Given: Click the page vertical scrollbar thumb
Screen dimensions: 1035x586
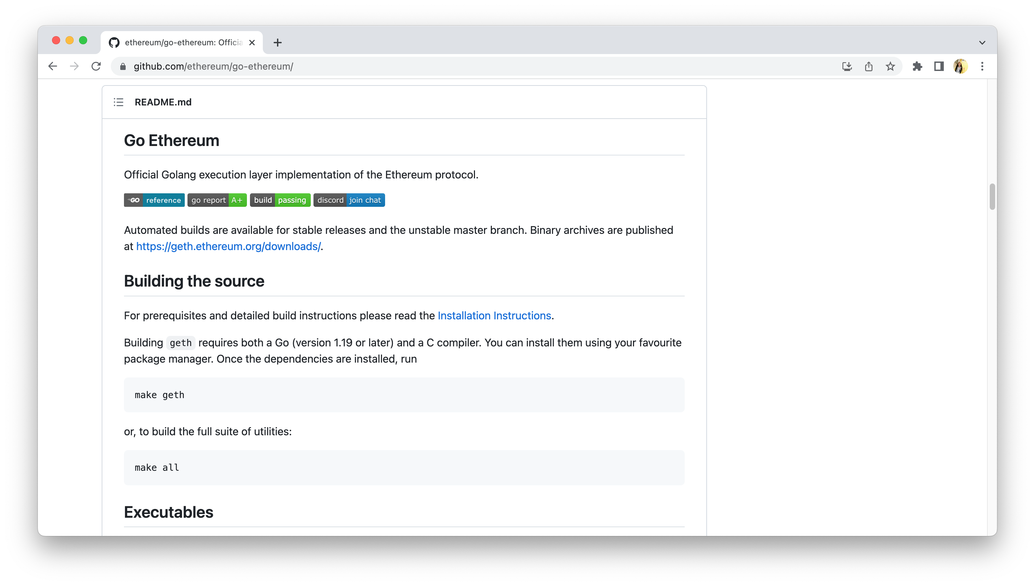Looking at the screenshot, I should click(991, 196).
